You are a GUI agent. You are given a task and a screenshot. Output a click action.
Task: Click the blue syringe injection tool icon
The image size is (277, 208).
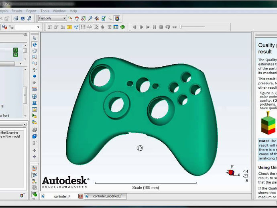pos(90,18)
